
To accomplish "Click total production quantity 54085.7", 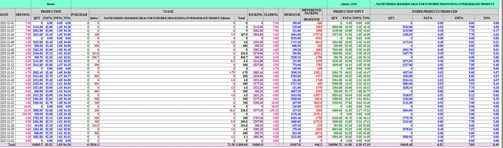I will (37, 145).
